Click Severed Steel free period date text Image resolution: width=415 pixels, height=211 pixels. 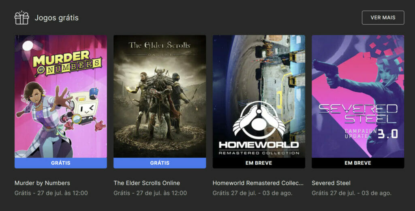click(351, 193)
